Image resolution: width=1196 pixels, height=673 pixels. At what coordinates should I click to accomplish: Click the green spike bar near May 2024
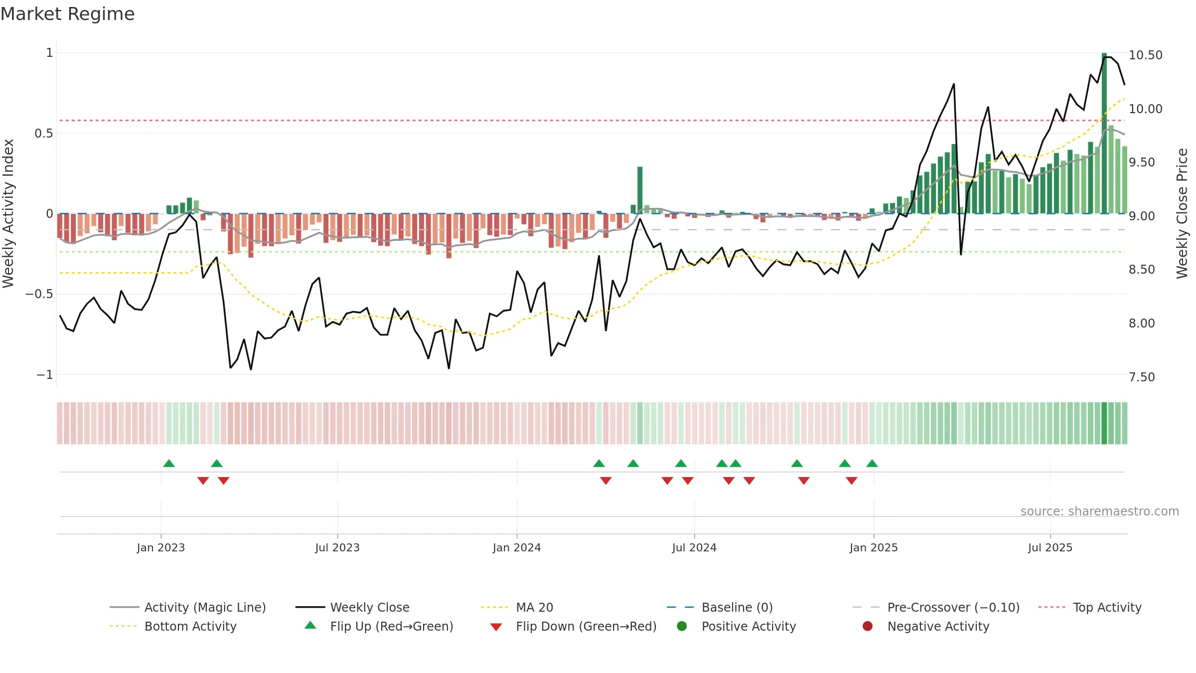640,190
